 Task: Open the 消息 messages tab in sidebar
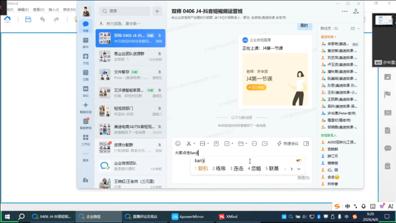pyautogui.click(x=86, y=26)
